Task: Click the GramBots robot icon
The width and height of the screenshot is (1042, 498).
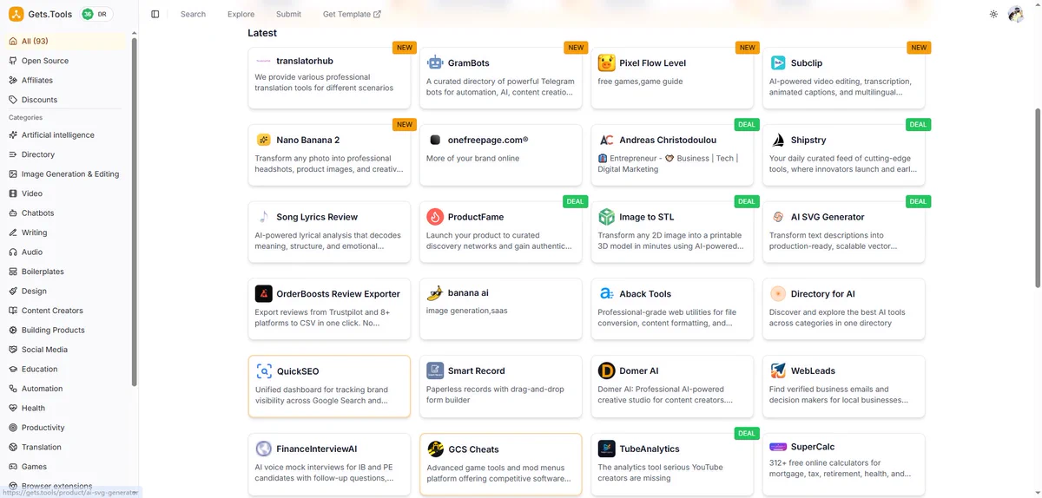Action: click(435, 62)
